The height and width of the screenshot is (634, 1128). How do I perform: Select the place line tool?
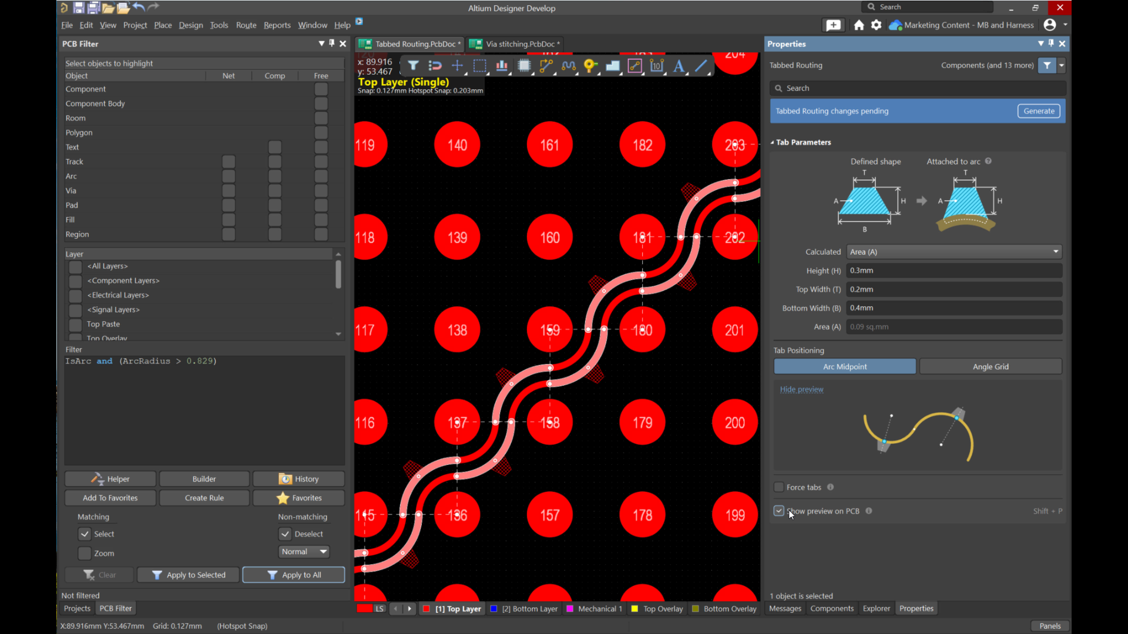[x=701, y=66]
